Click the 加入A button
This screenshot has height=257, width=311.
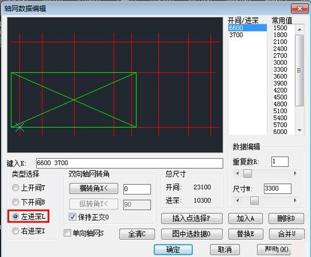[246, 219]
